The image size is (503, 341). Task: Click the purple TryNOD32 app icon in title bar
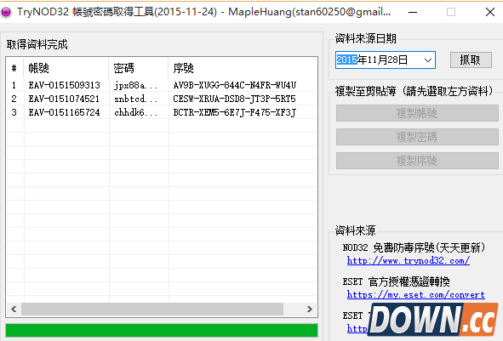pyautogui.click(x=6, y=12)
